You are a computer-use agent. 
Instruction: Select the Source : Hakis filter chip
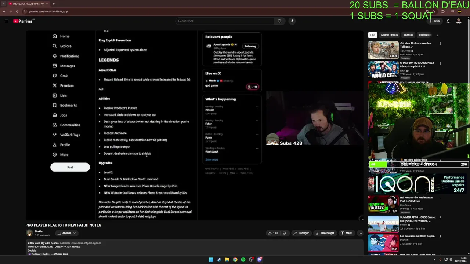pyautogui.click(x=389, y=35)
